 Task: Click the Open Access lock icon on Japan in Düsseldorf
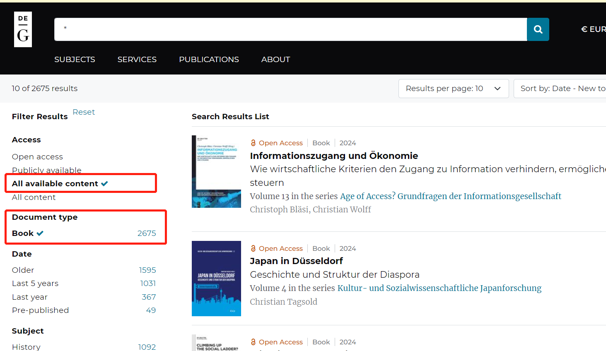[253, 248]
